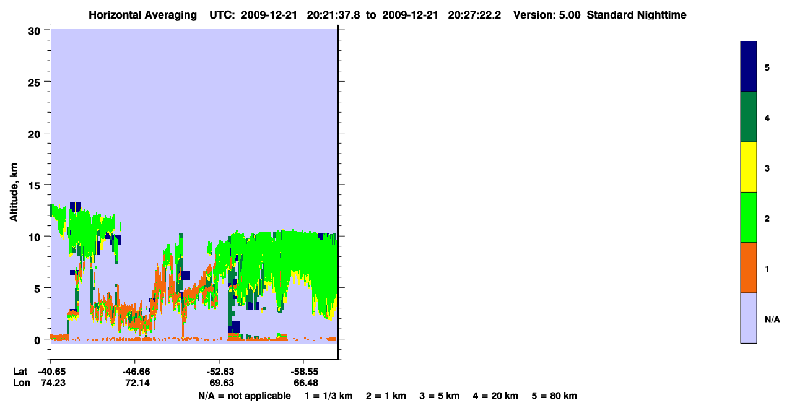Click latitude value -52.63
Screen dimensions: 805x413
pos(219,372)
